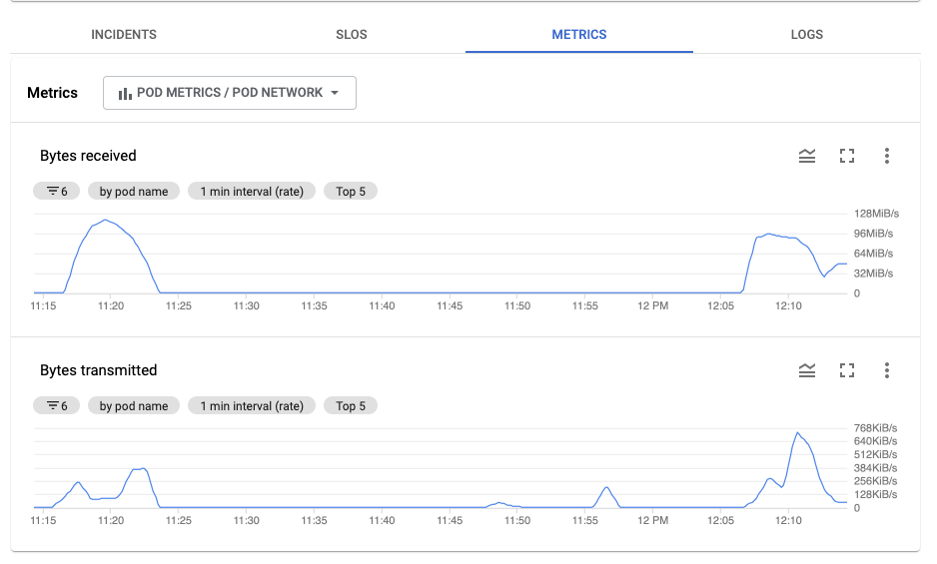This screenshot has height=564, width=937.
Task: Click 'Top 5' chip on Bytes received
Action: click(351, 192)
